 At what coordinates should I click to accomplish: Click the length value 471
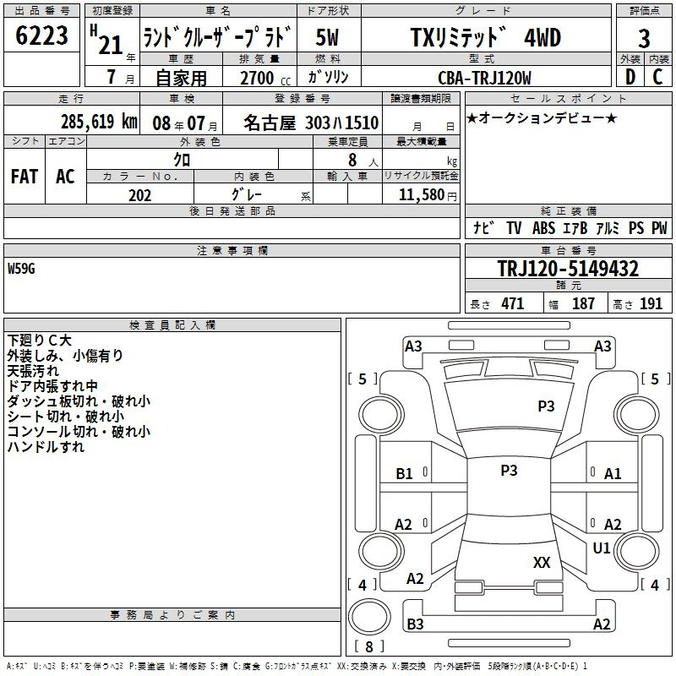click(513, 304)
